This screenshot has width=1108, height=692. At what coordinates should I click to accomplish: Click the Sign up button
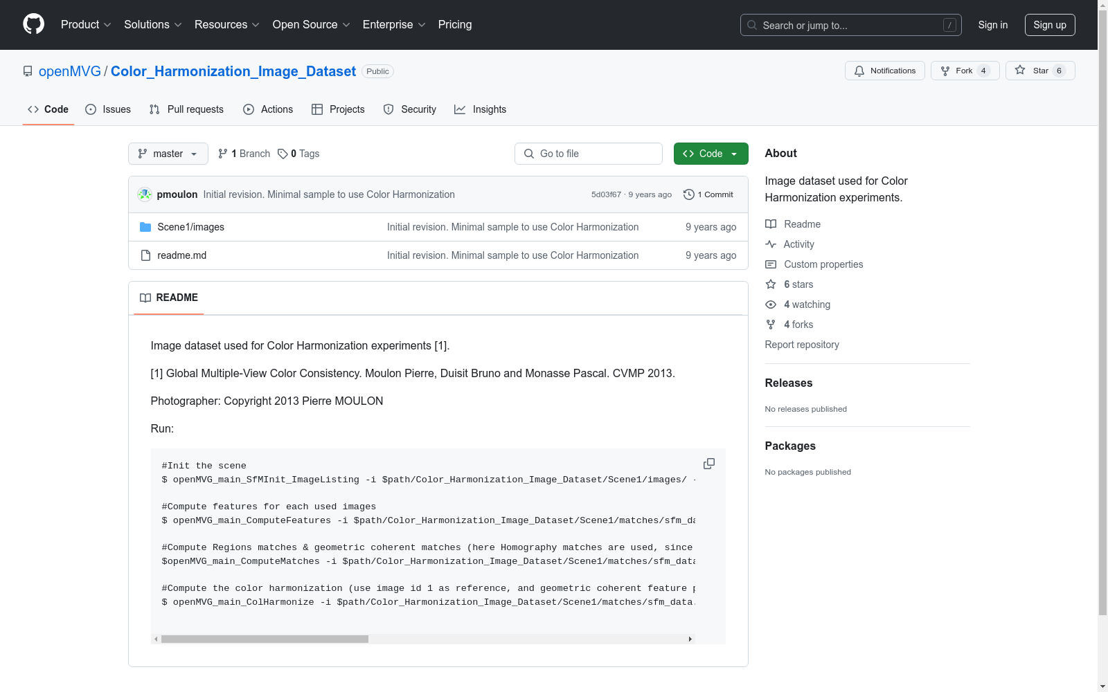pos(1050,25)
